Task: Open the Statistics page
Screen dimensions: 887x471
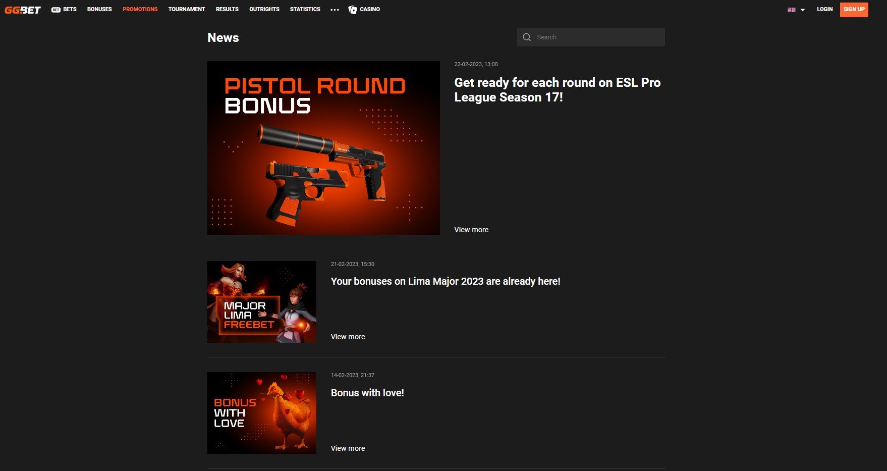Action: 305,9
